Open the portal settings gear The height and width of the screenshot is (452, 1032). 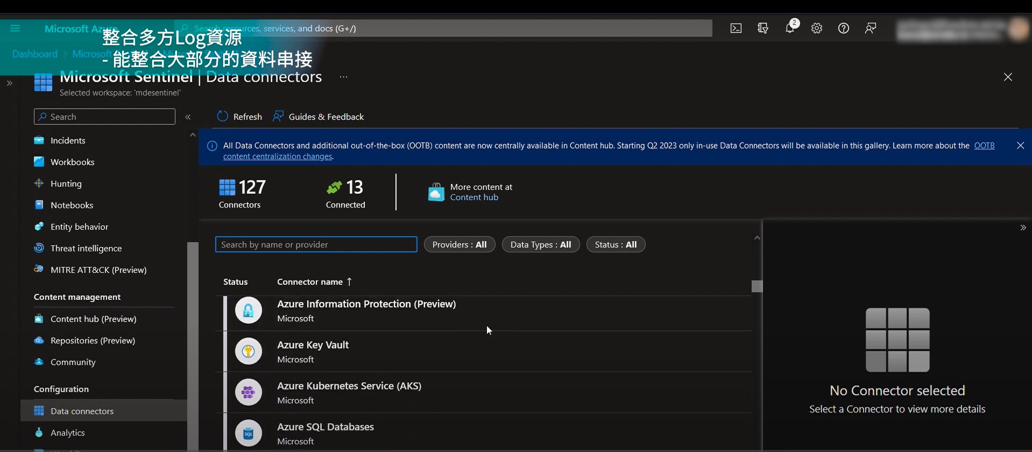pyautogui.click(x=817, y=29)
